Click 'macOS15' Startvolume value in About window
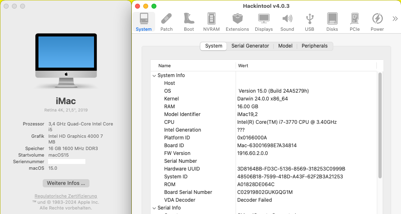Viewport: 401px width, 214px height. 59,155
